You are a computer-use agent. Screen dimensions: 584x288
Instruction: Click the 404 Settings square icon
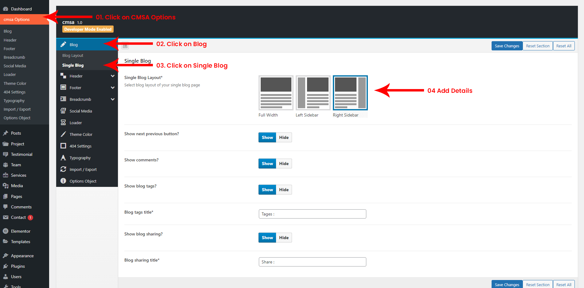[63, 146]
